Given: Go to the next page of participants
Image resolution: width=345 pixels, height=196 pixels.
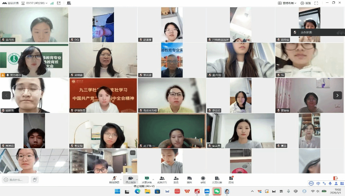Looking at the screenshot, I should [x=337, y=95].
